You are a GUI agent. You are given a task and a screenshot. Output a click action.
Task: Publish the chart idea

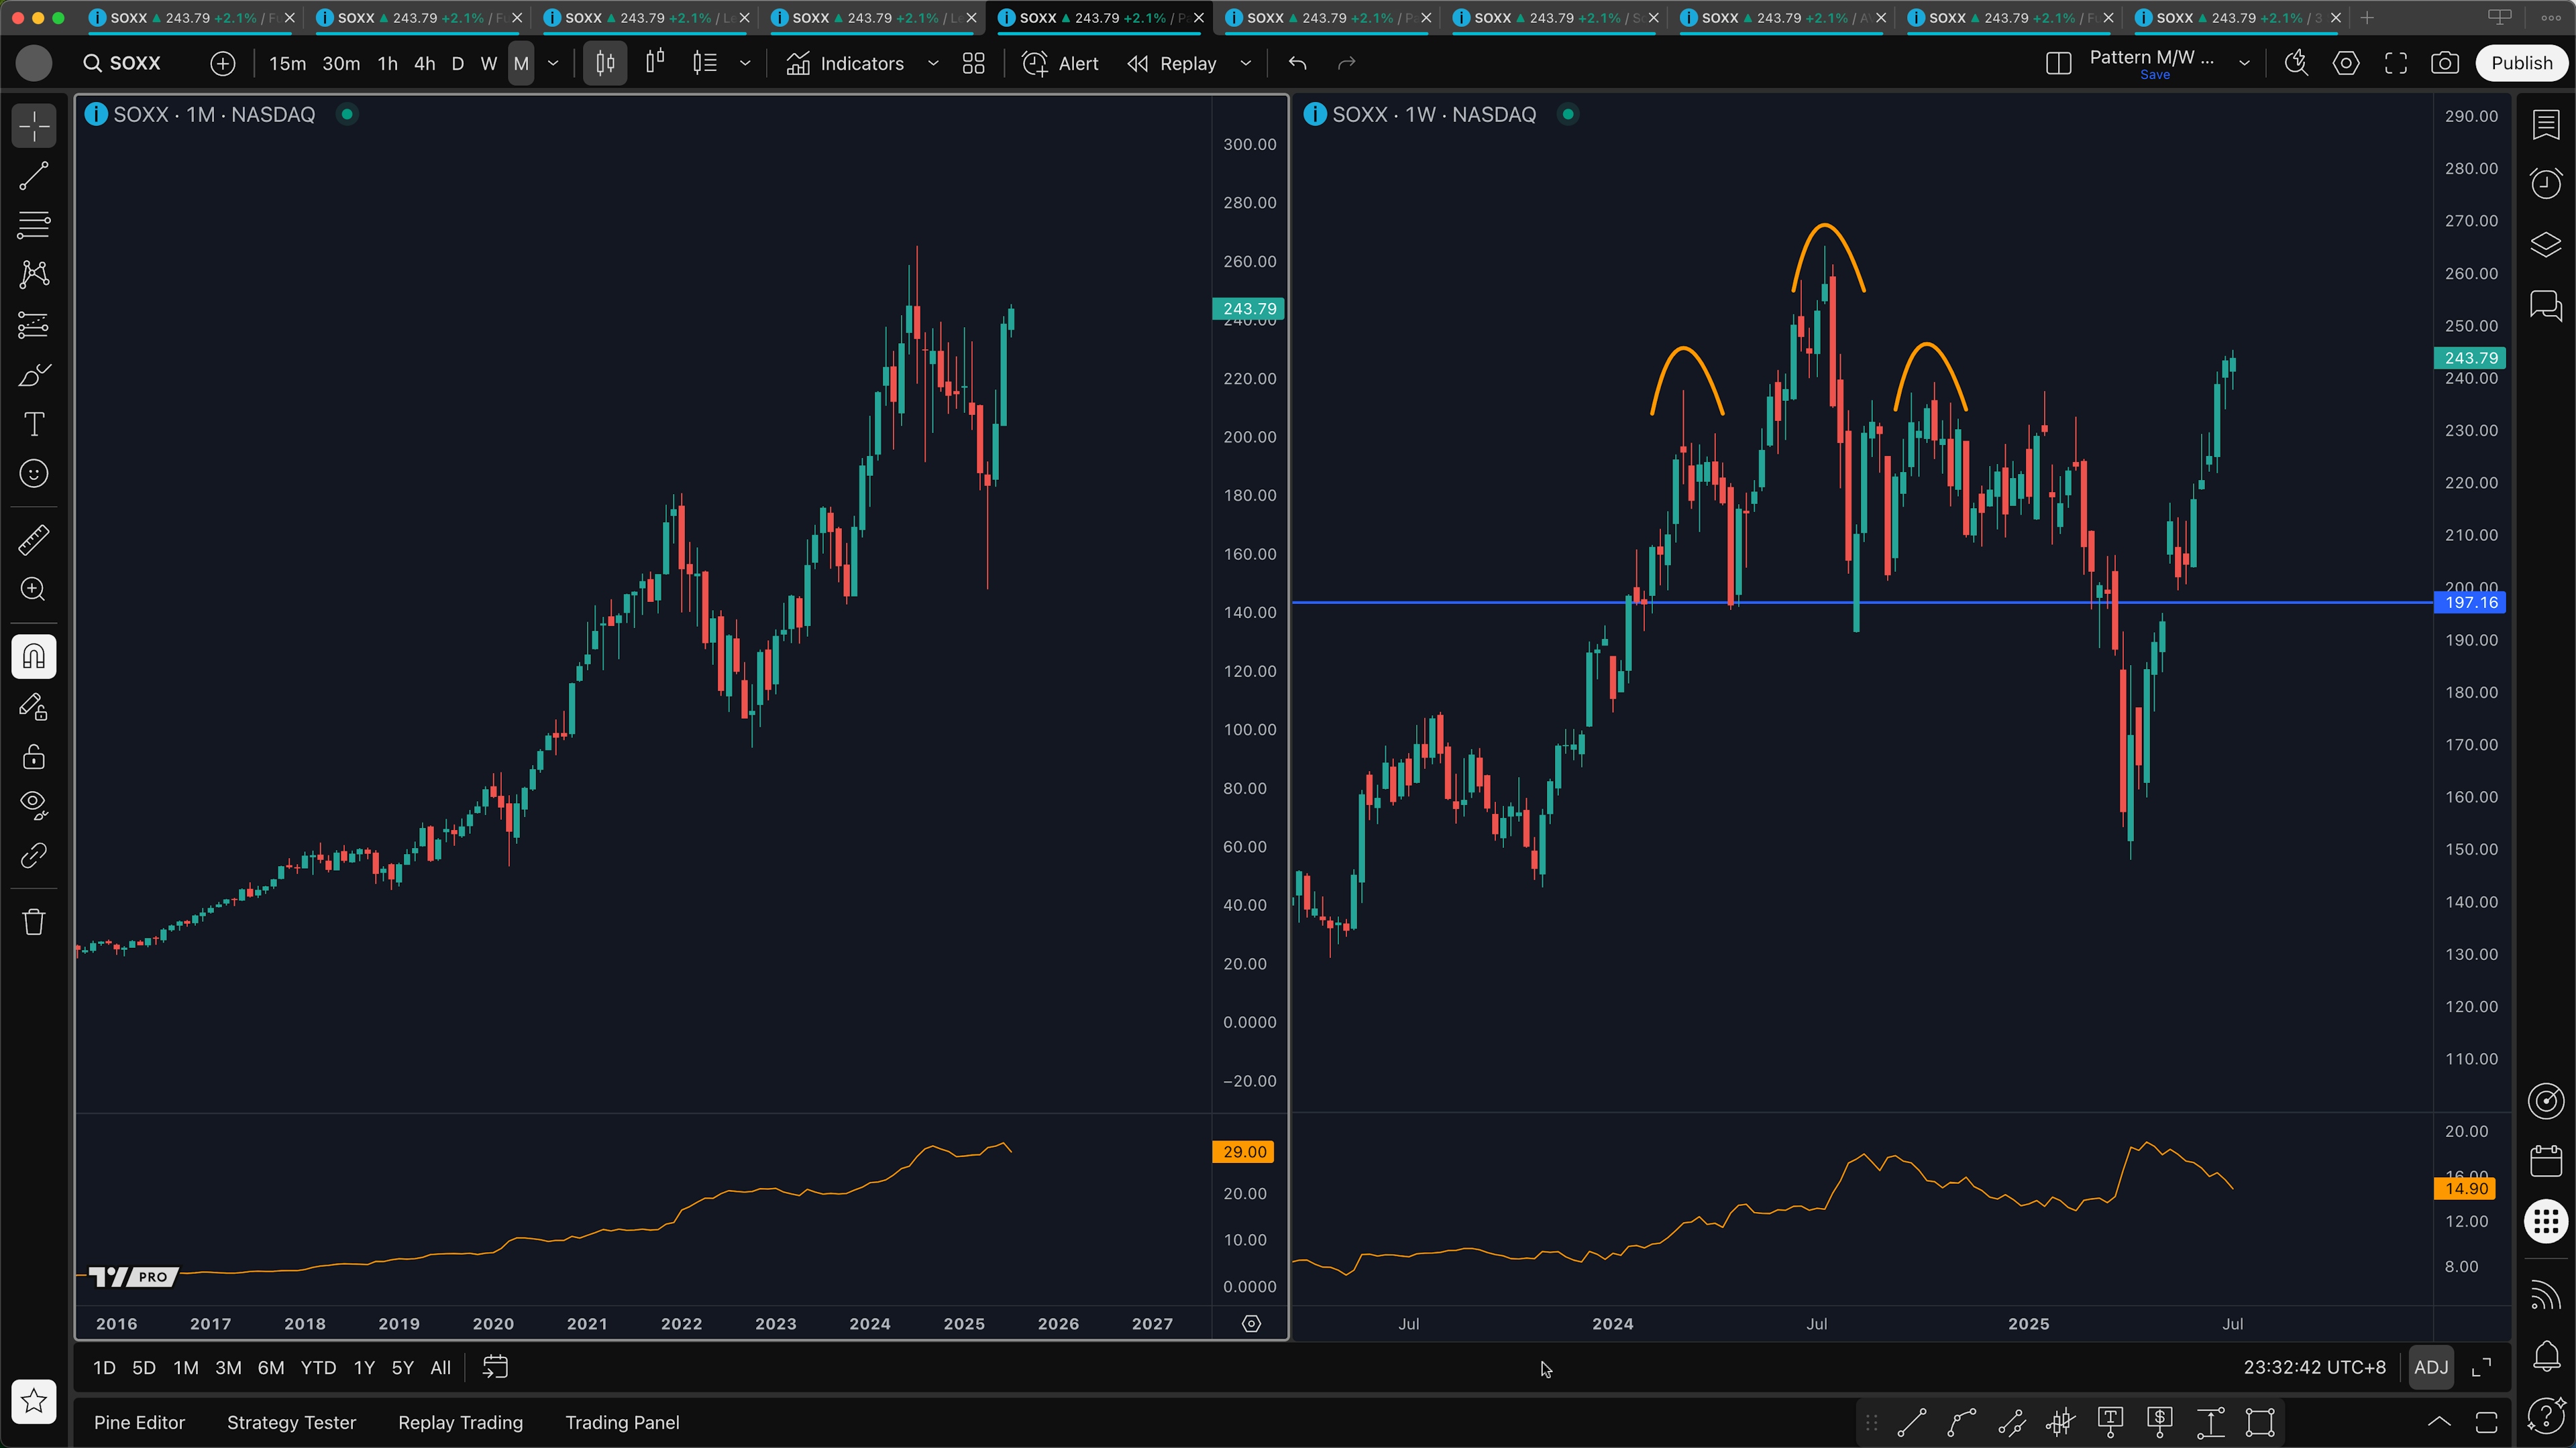click(x=2522, y=63)
